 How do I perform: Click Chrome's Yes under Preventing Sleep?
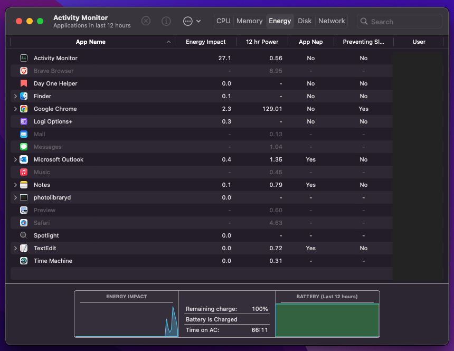363,109
